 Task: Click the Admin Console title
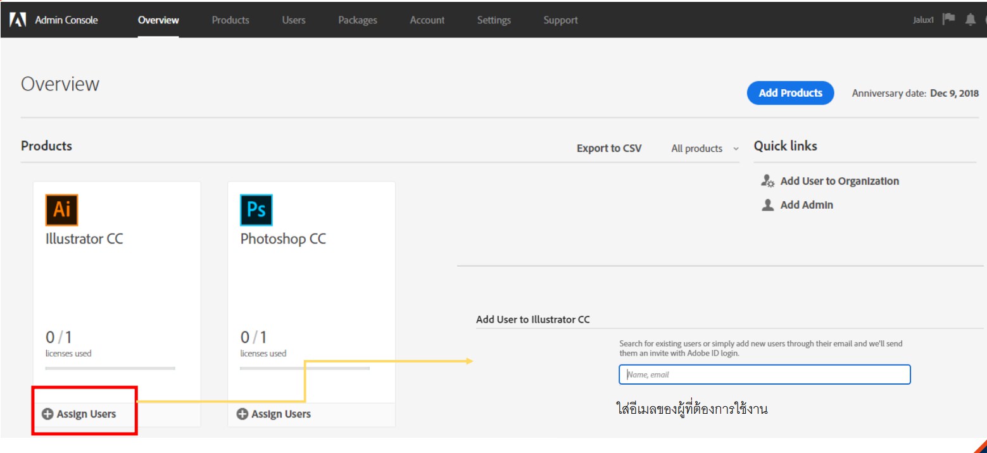coord(66,20)
